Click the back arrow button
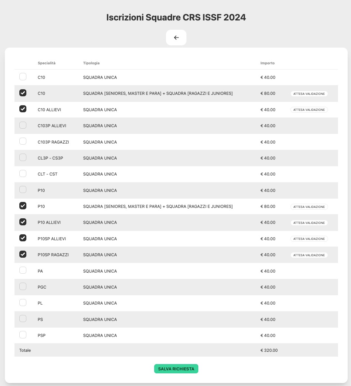Viewport: 351px width, 386px height. (176, 38)
